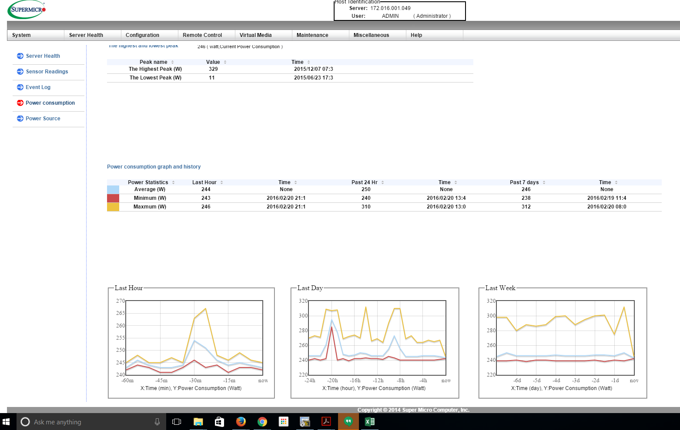680x430 pixels.
Task: Open Adobe Acrobat from the taskbar
Action: pyautogui.click(x=326, y=422)
